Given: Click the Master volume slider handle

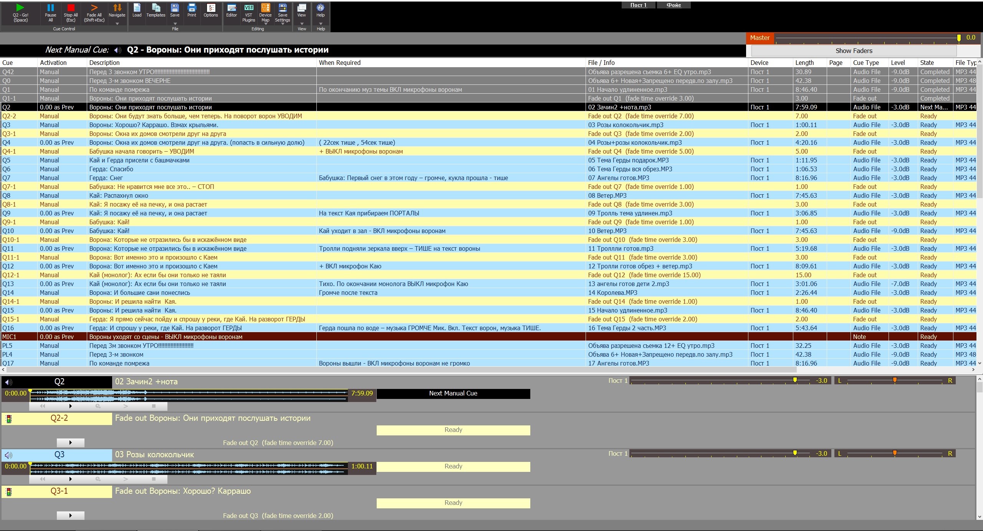Looking at the screenshot, I should (959, 38).
